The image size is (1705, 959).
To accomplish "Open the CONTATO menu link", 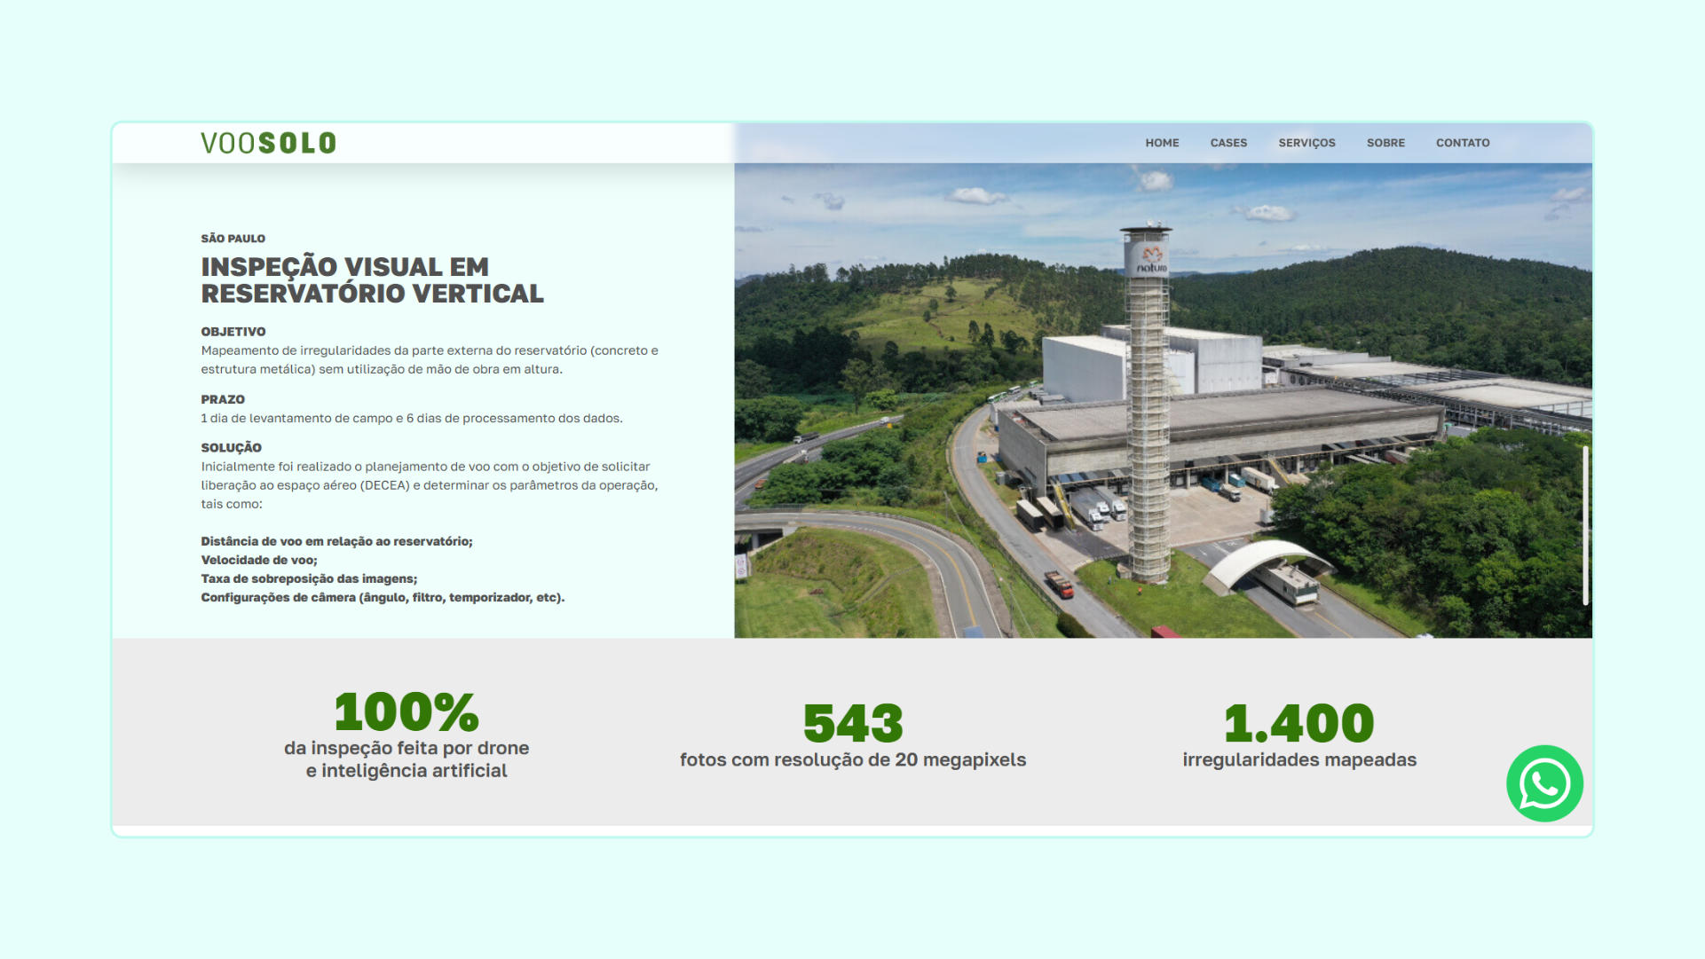I will pyautogui.click(x=1463, y=143).
